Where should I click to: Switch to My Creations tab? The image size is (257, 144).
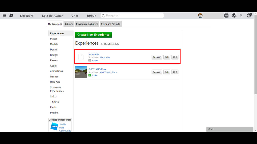coord(55,24)
